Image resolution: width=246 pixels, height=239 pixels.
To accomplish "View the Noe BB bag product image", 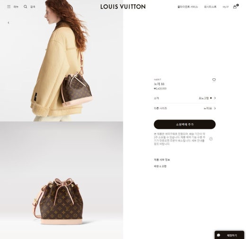I will (61, 180).
